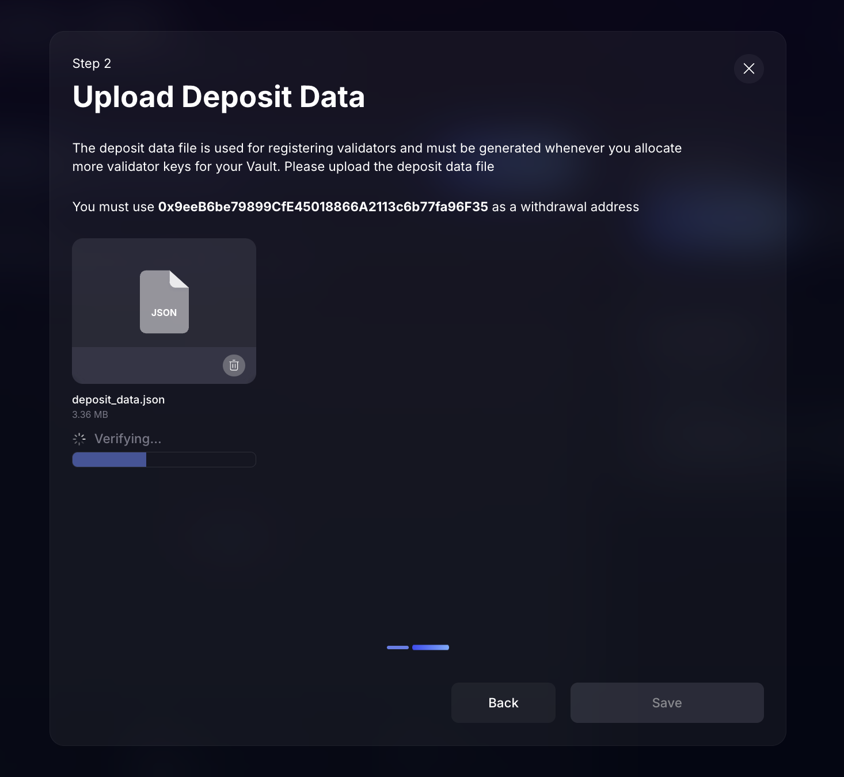Click the Upload Deposit Data heading
Image resolution: width=844 pixels, height=777 pixels.
click(219, 97)
